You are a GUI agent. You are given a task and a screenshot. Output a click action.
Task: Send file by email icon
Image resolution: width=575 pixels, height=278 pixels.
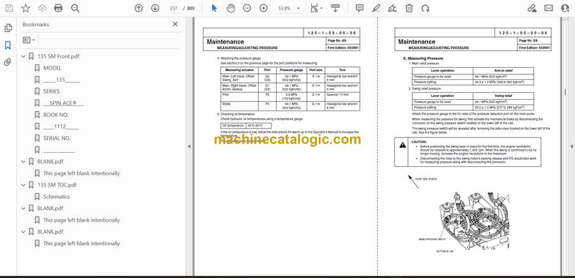point(549,8)
